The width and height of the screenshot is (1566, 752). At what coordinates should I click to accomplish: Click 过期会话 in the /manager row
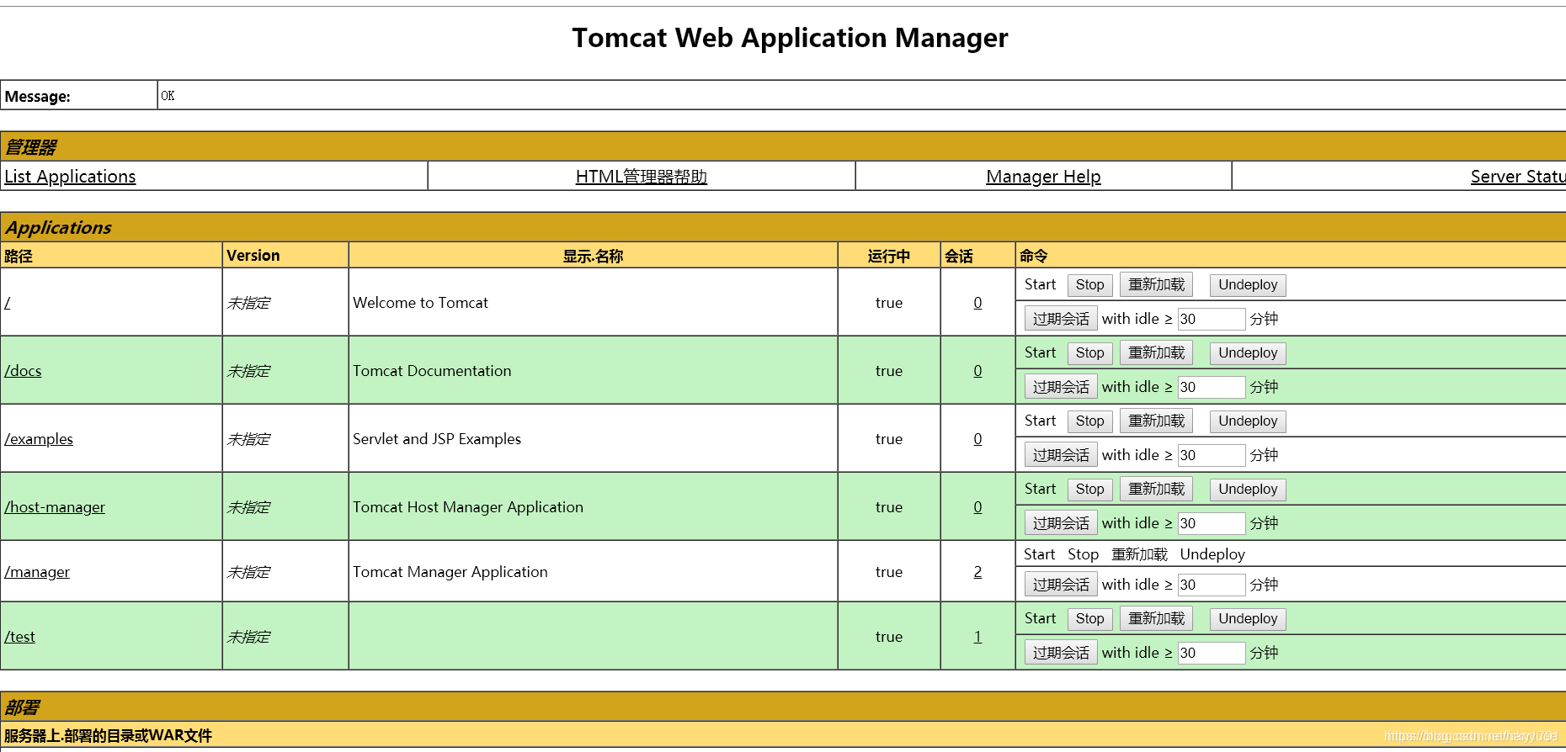[x=1061, y=585]
